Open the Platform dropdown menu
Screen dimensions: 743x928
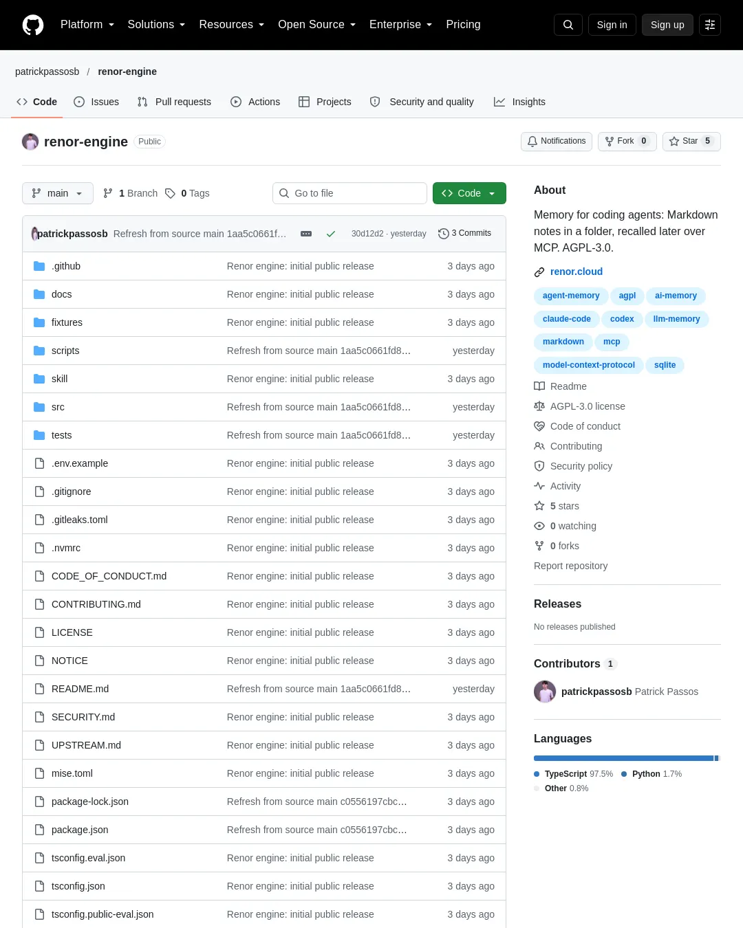(x=87, y=25)
